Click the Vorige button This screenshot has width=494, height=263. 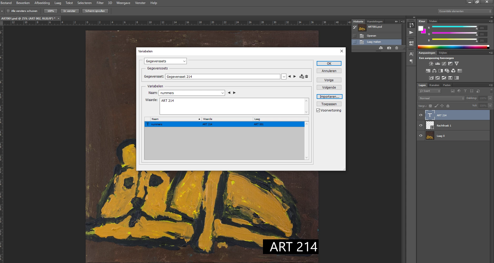click(329, 80)
